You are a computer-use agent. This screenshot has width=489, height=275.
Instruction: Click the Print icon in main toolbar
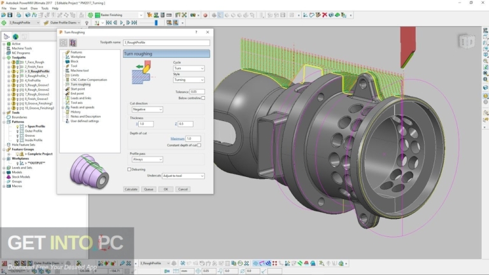[x=18, y=15]
